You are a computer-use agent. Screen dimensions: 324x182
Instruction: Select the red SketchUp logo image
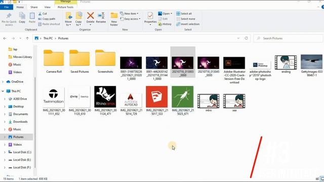coord(157,100)
